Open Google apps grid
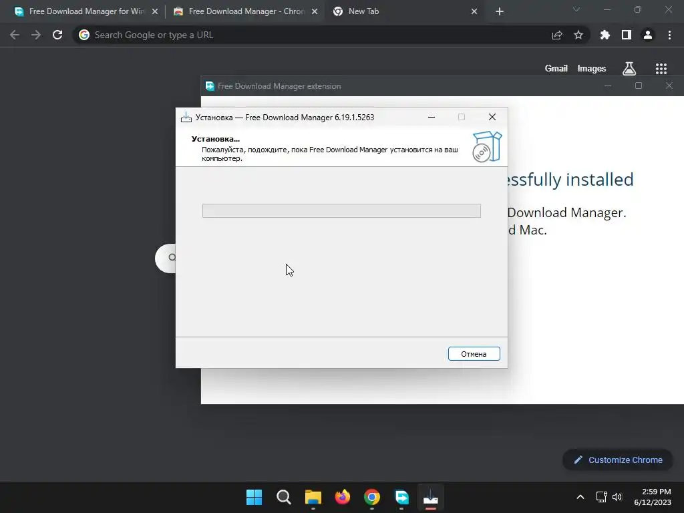 661,69
